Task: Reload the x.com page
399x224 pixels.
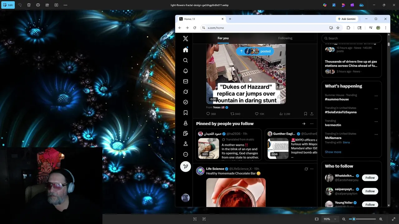Action: pos(195,28)
